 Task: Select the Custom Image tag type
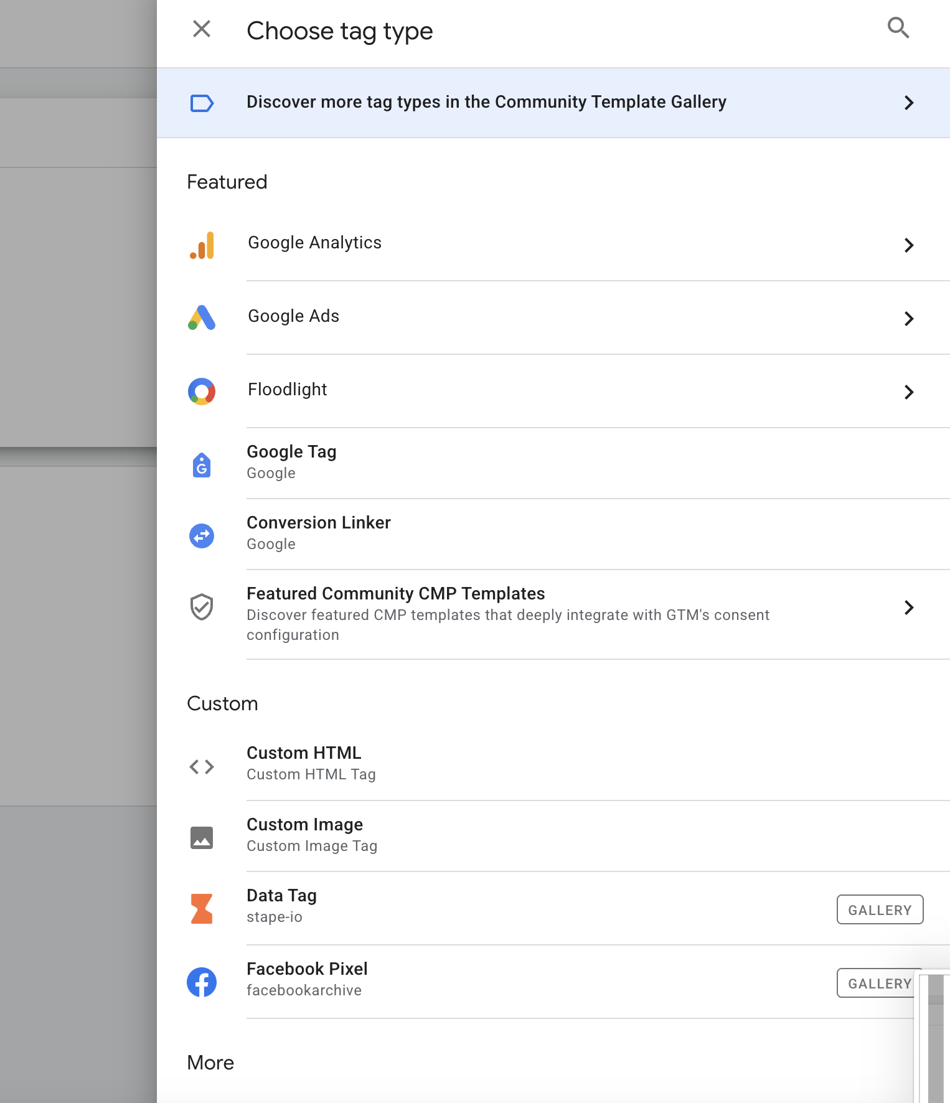coord(305,834)
